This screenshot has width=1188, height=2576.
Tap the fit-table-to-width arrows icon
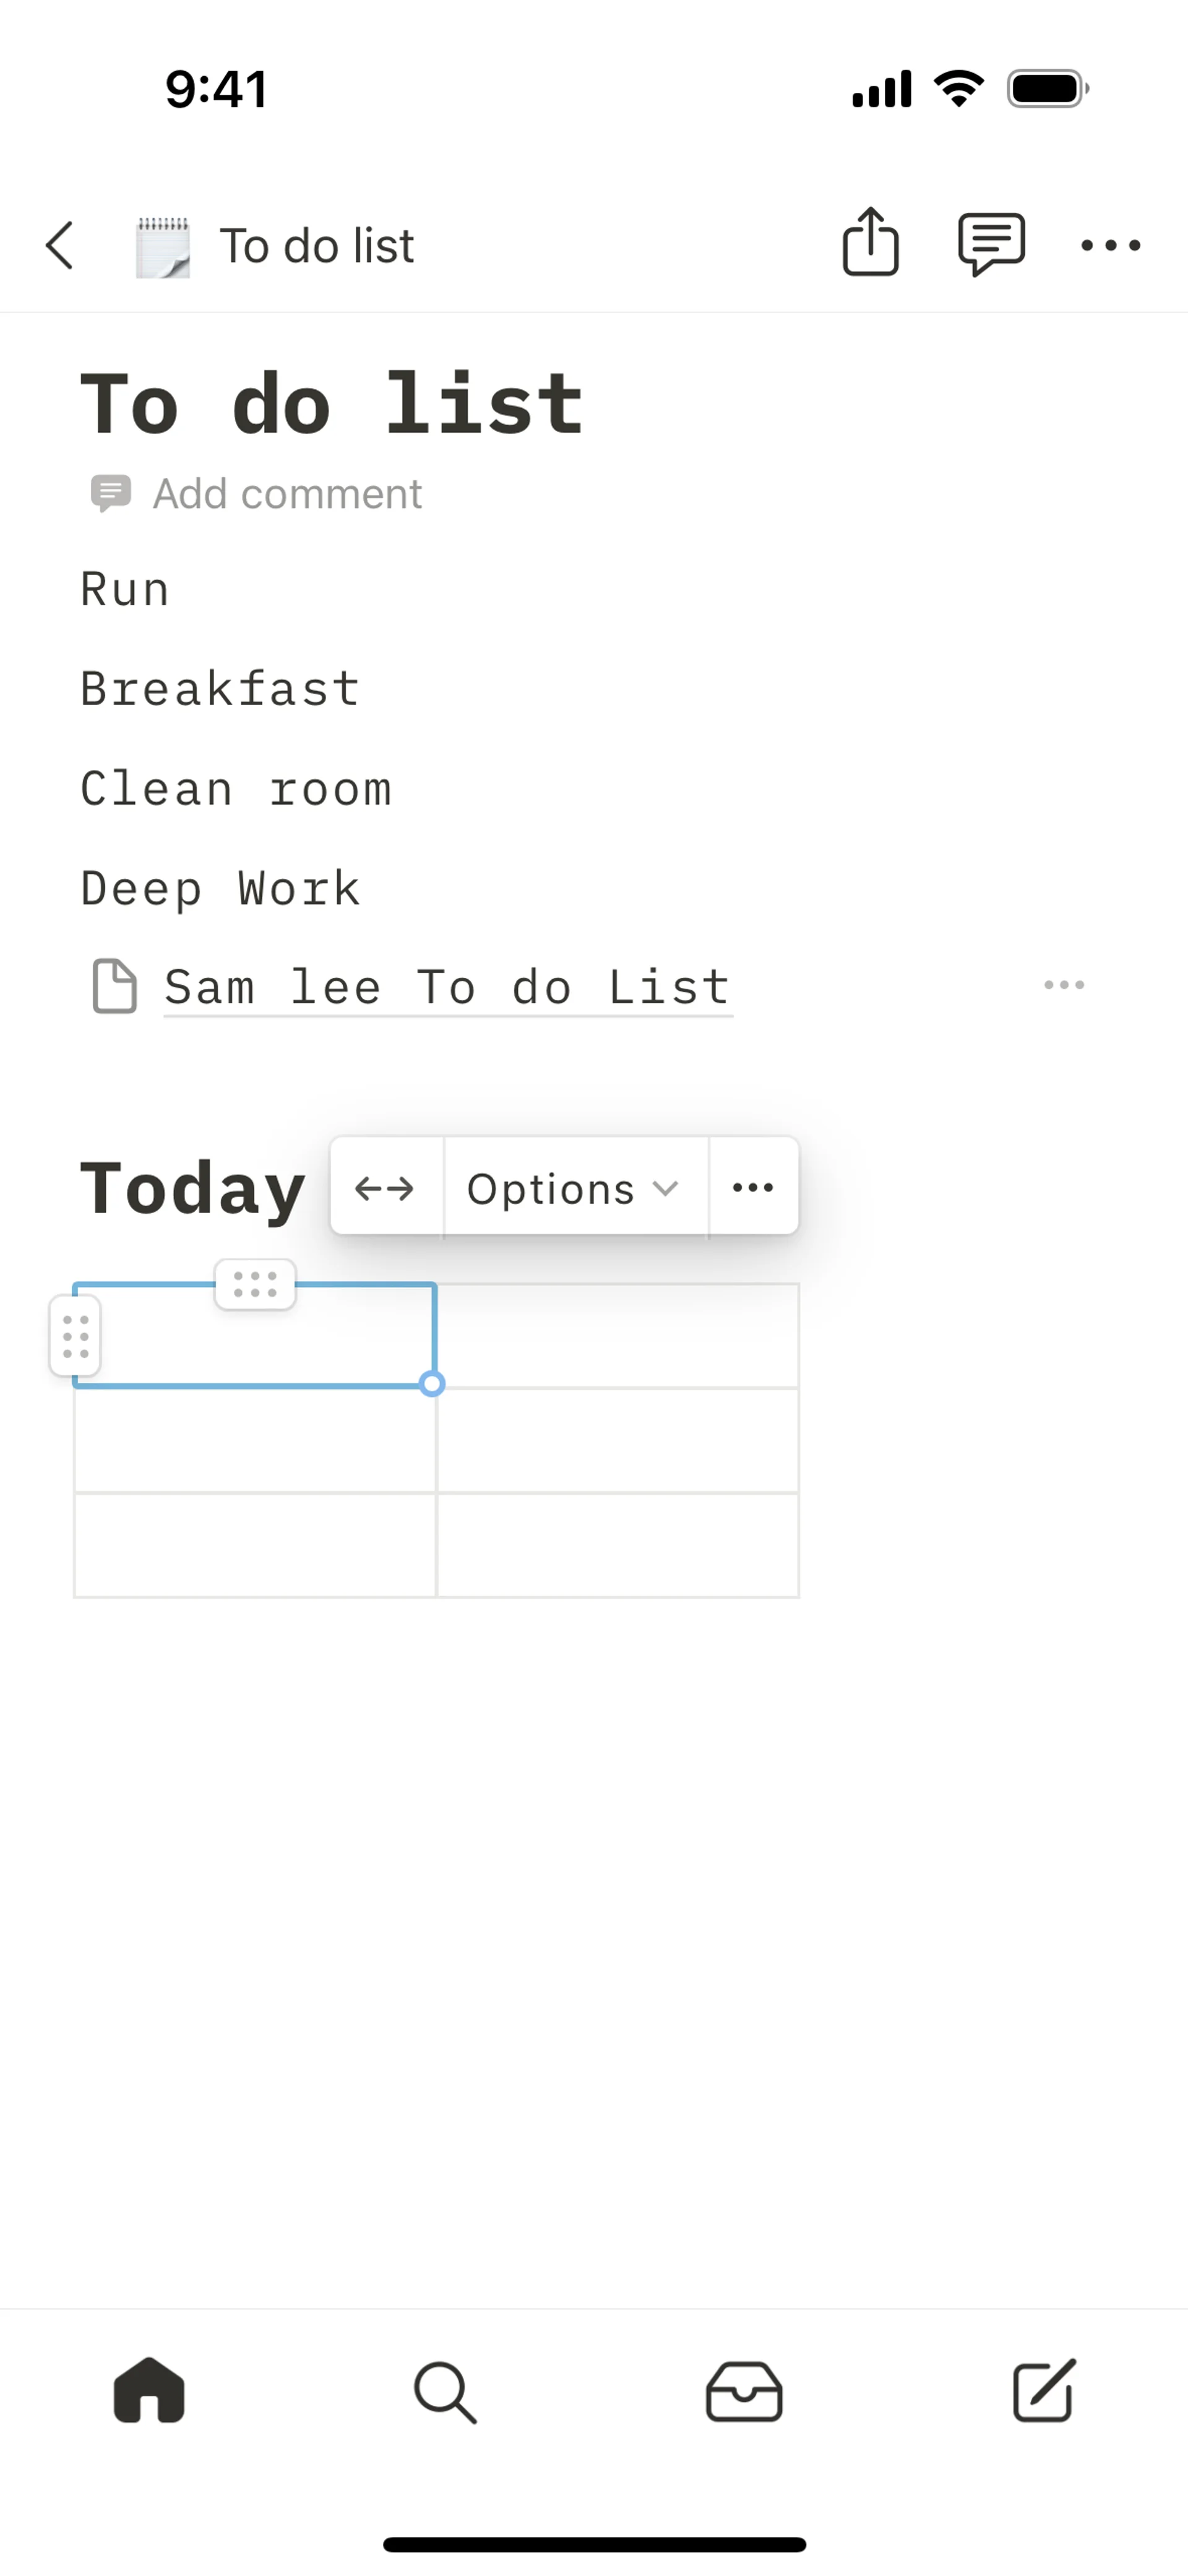click(385, 1188)
